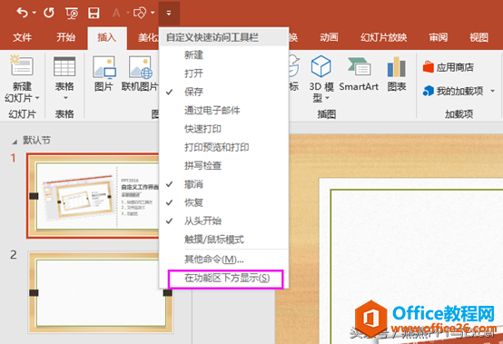The width and height of the screenshot is (503, 344).
Task: Toggle 快速打印 menu option
Action: (x=224, y=129)
